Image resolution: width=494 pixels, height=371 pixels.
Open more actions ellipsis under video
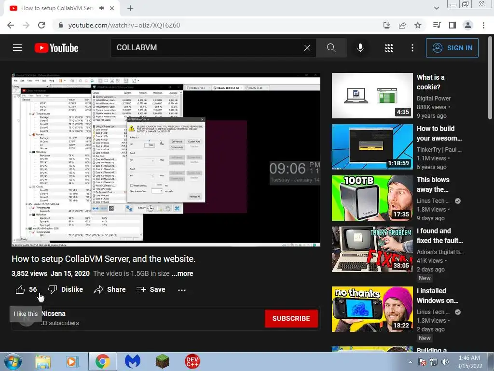click(182, 290)
